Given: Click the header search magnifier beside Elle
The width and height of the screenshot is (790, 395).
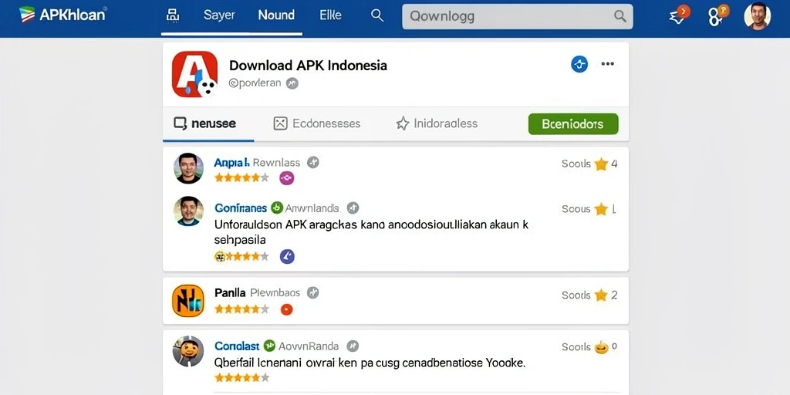Looking at the screenshot, I should (377, 15).
